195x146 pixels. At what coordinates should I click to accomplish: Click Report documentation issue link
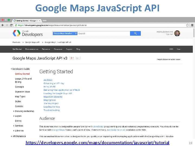coord(168,59)
